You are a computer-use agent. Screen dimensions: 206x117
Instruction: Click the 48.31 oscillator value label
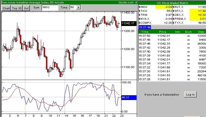129,97
